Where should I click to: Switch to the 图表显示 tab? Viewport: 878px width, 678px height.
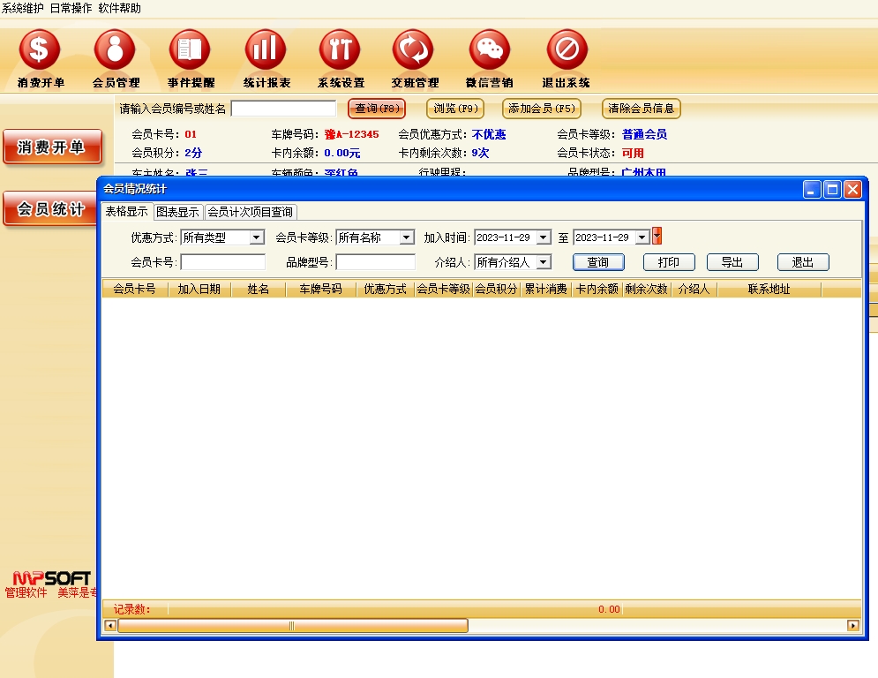(177, 212)
